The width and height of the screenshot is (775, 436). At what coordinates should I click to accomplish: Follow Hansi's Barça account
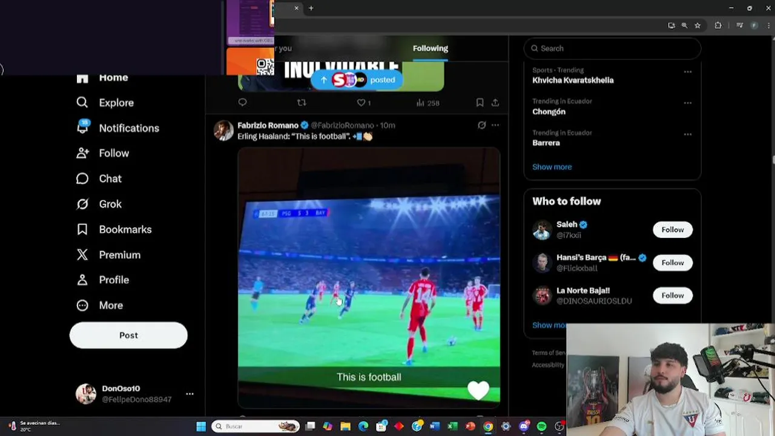click(x=673, y=262)
